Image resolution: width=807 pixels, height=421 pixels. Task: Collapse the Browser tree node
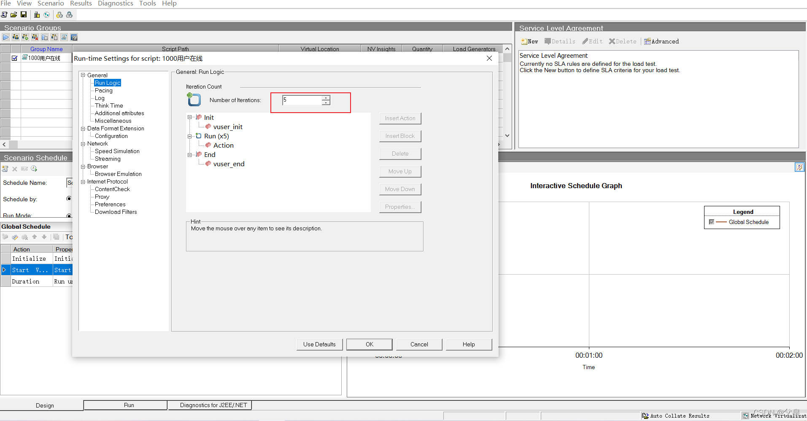coord(83,167)
